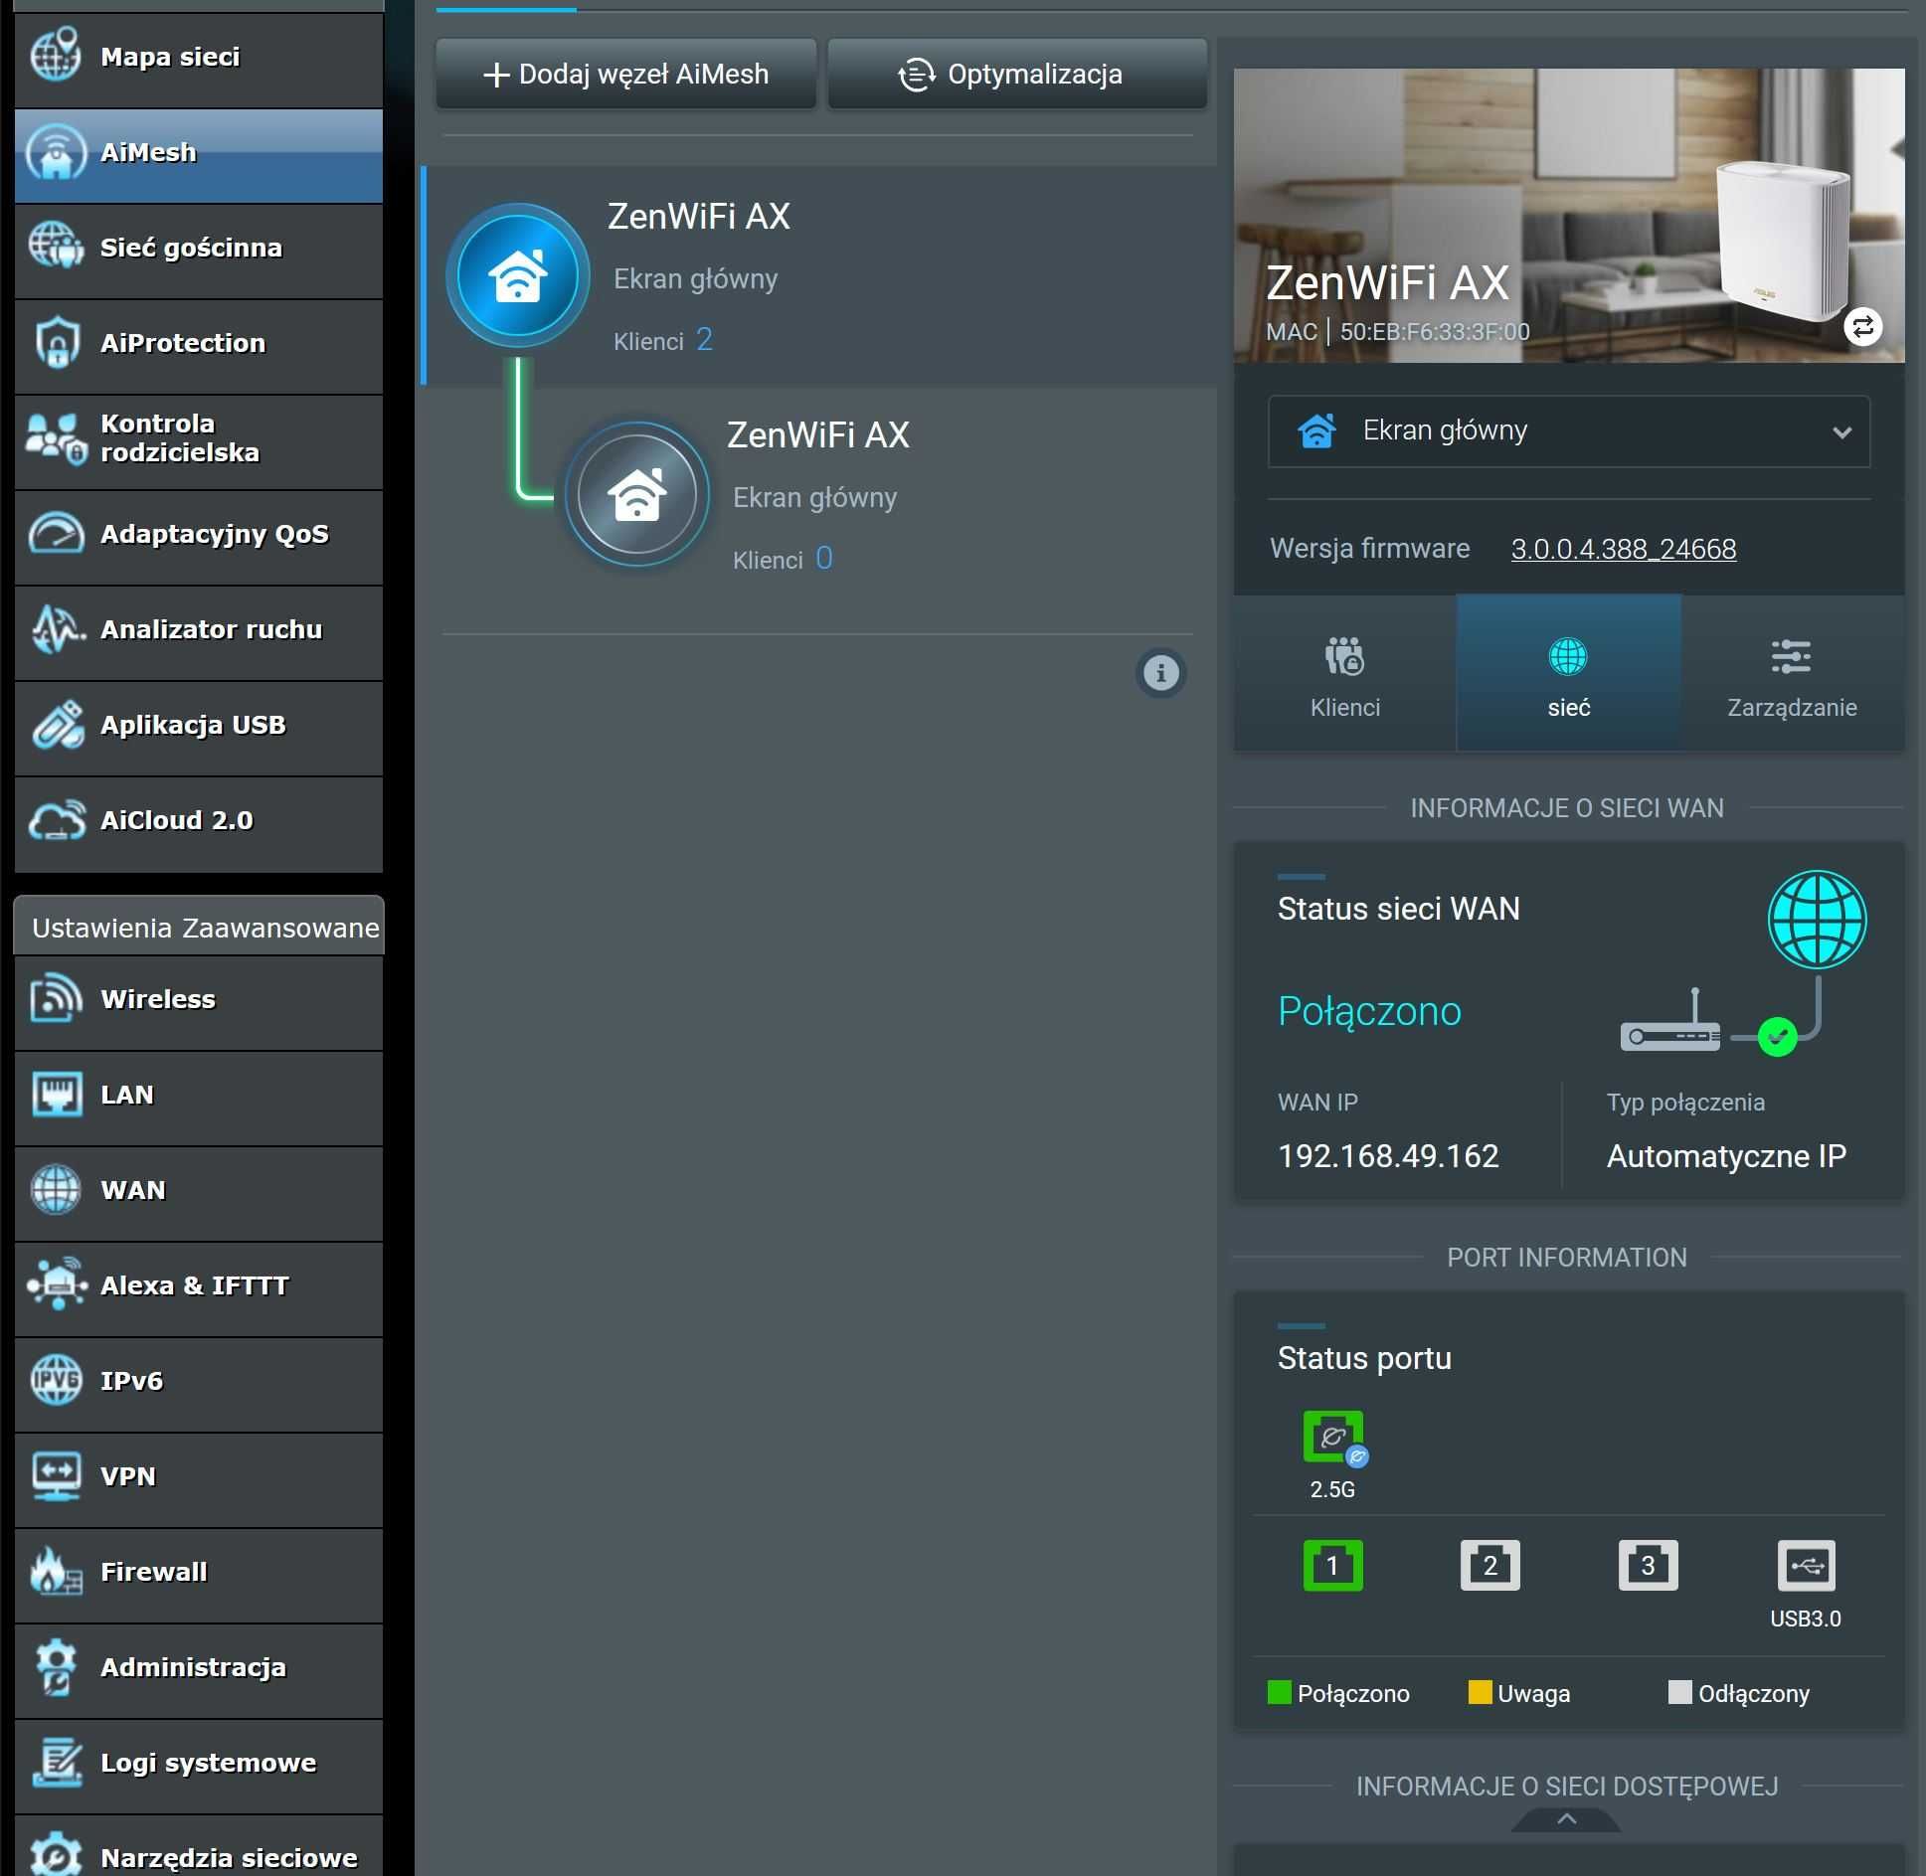Open the Zarządzanie tab
1926x1876 pixels.
(1792, 673)
